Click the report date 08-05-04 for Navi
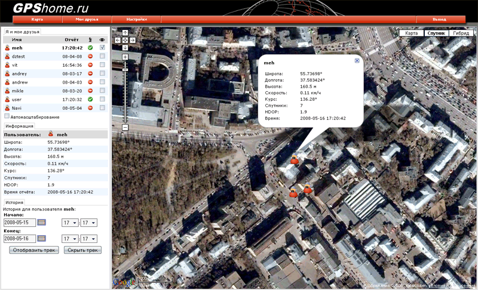 coord(72,108)
